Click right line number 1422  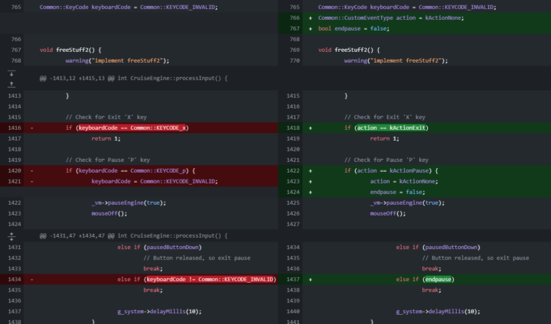(292, 170)
